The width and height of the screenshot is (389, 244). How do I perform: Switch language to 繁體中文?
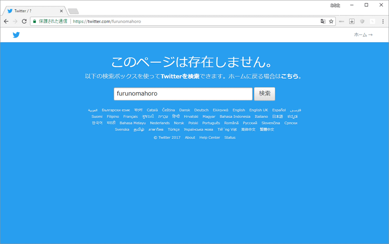point(266,129)
